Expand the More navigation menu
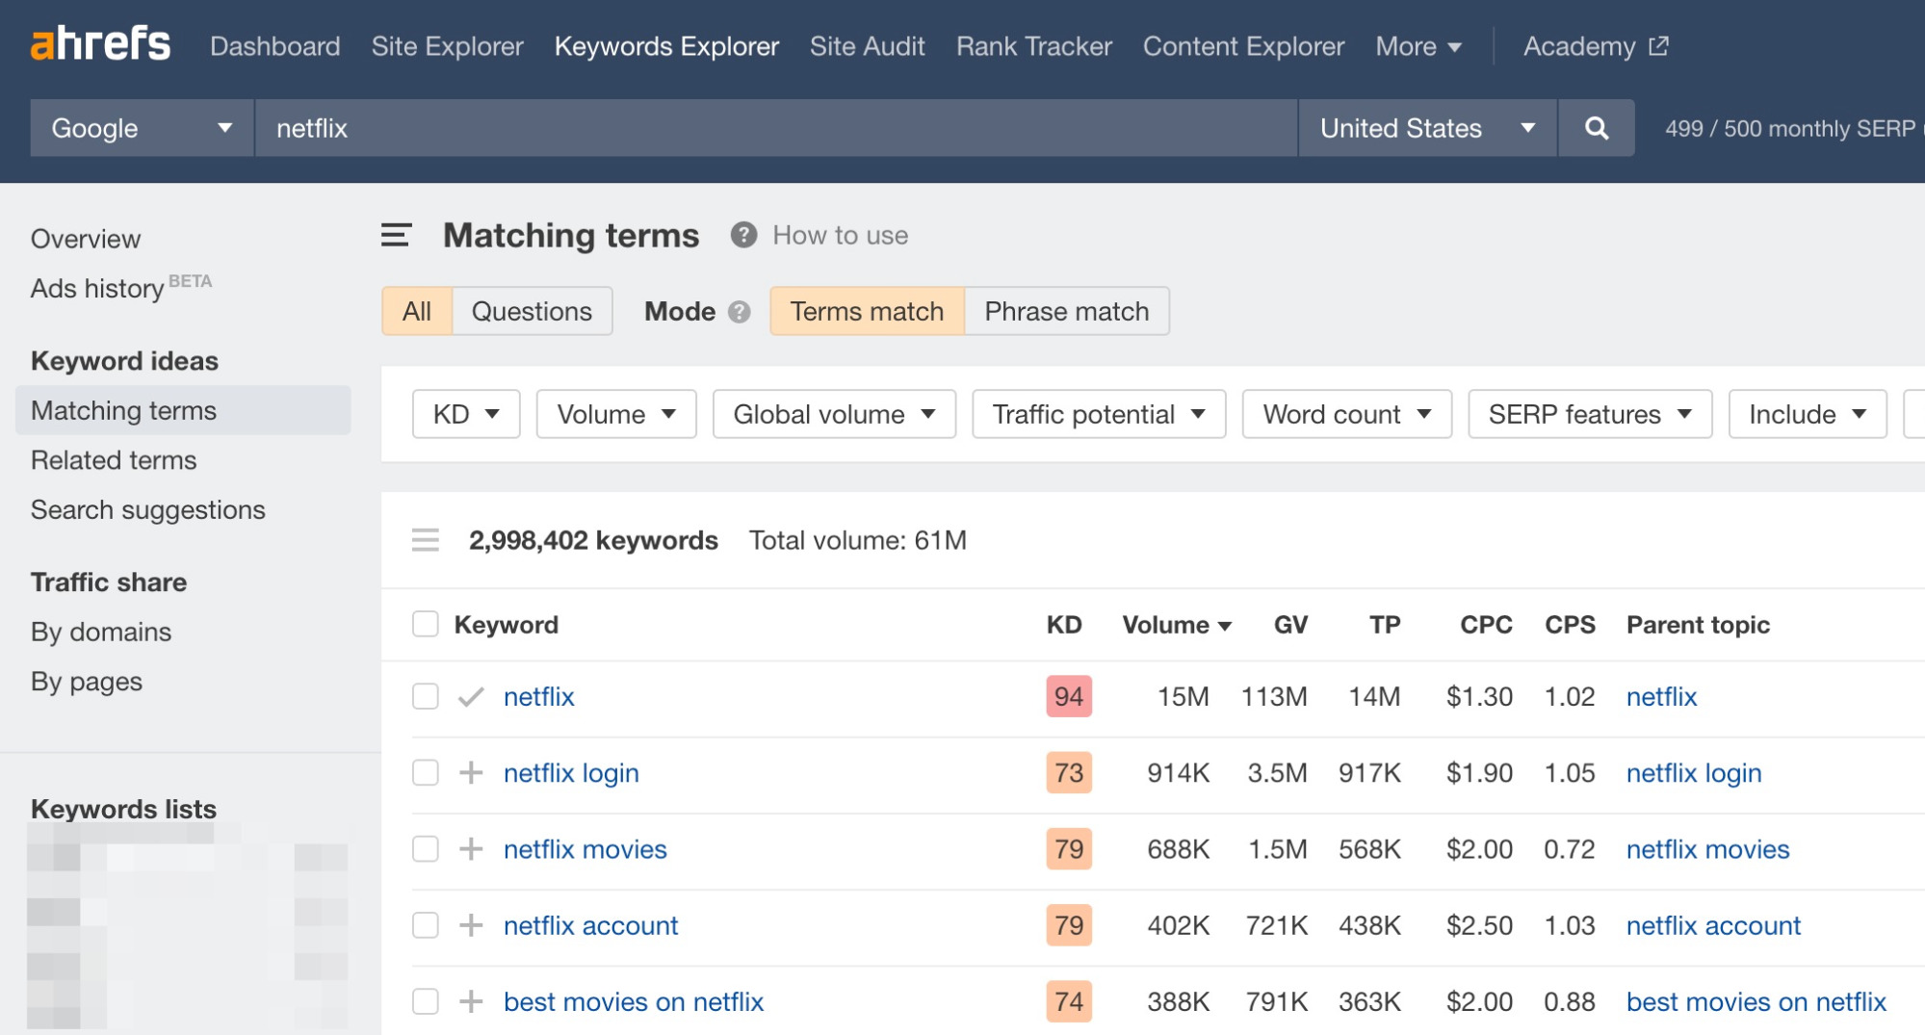1925x1035 pixels. (1418, 46)
